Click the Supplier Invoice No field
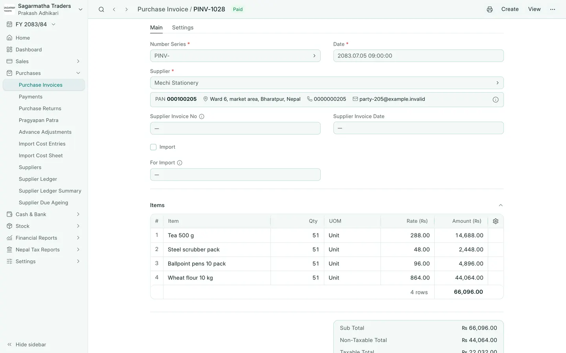The width and height of the screenshot is (566, 353). (235, 128)
